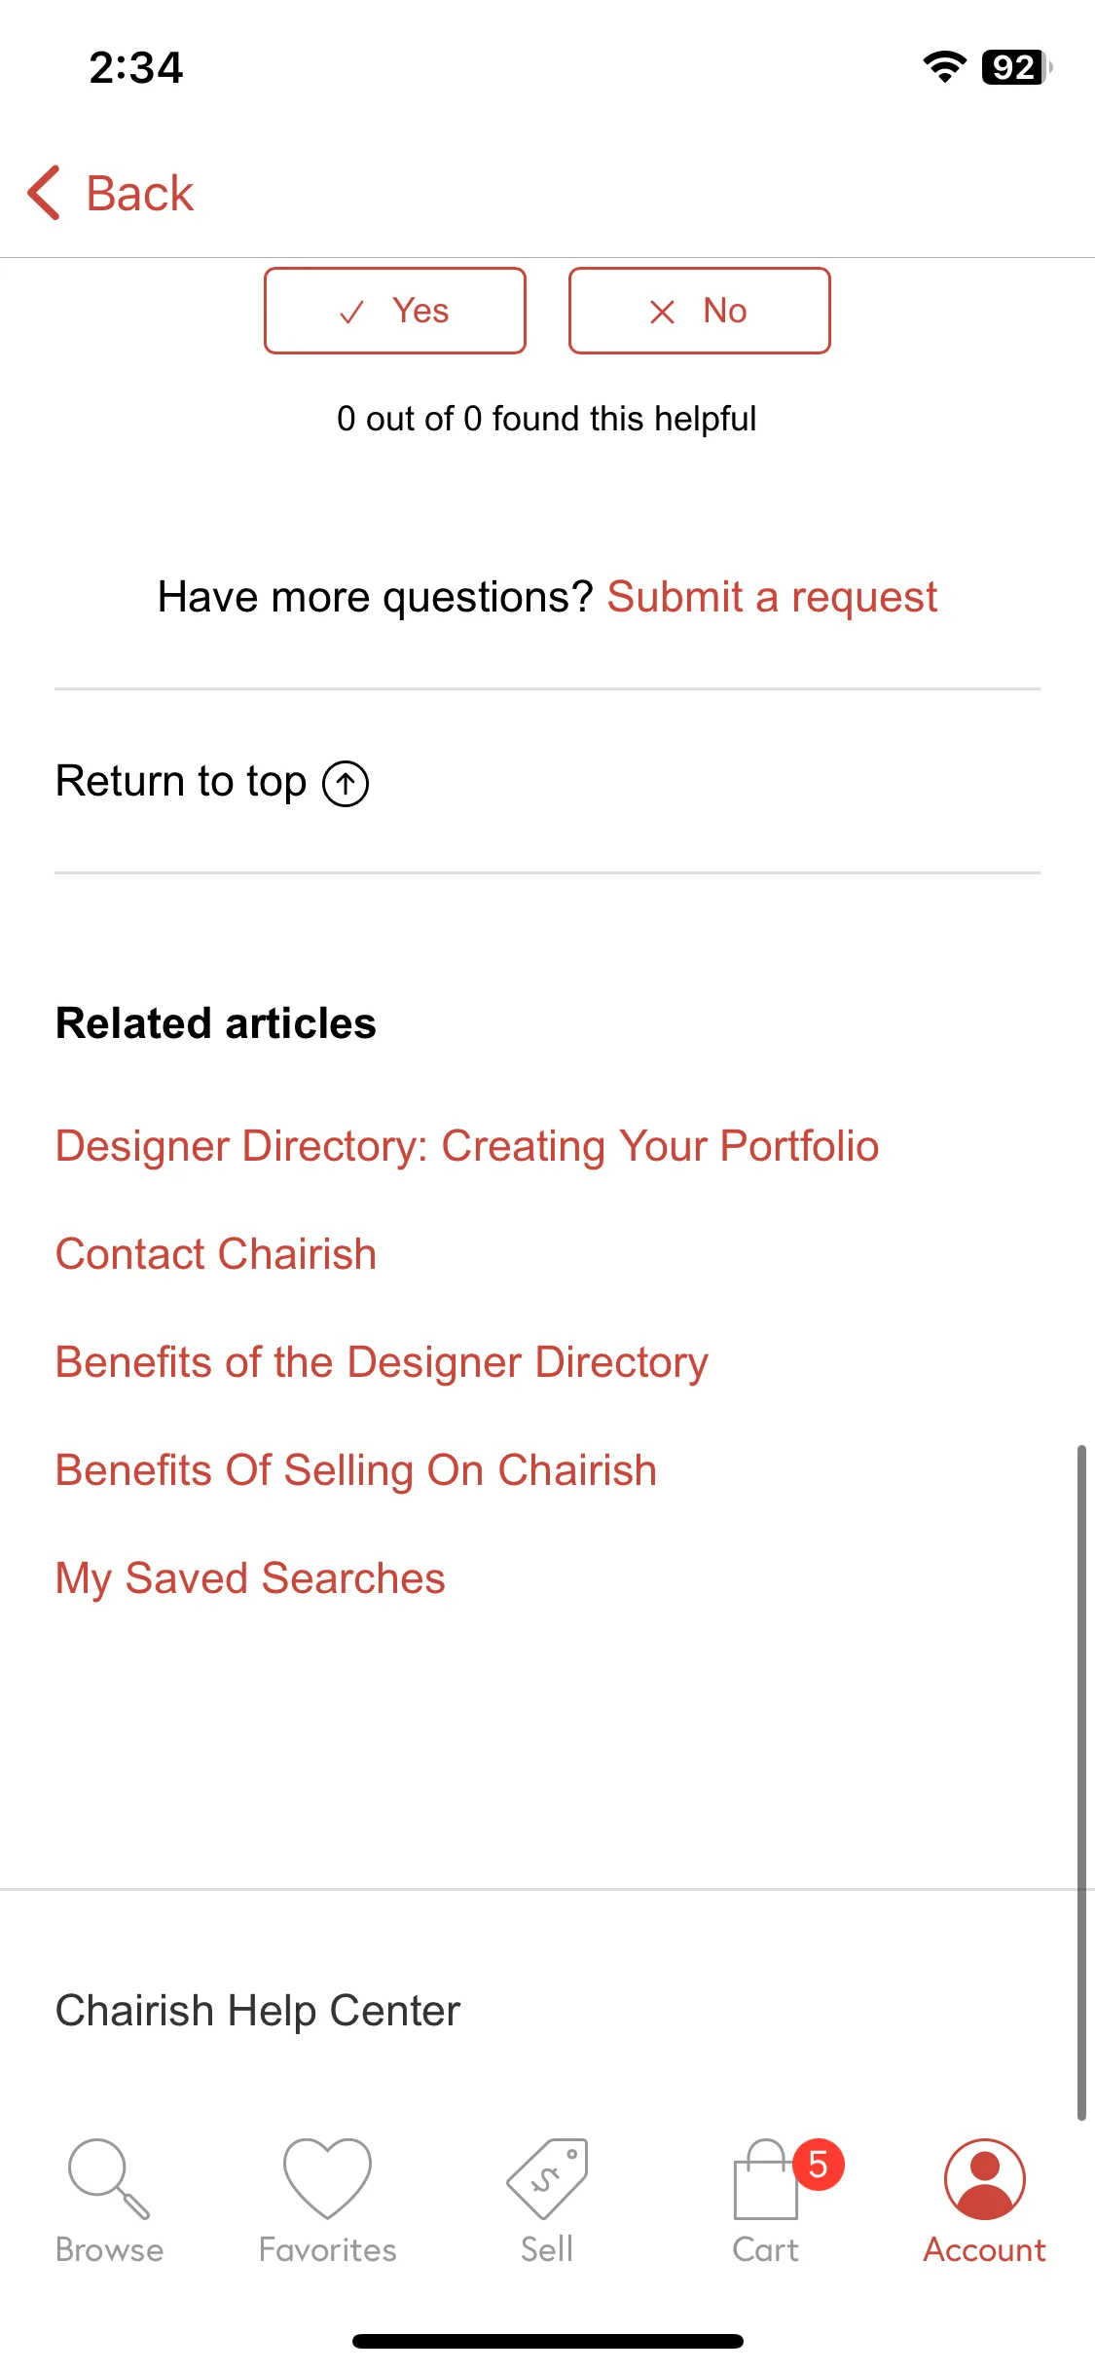Image resolution: width=1095 pixels, height=2372 pixels.
Task: Click the vertical scrollbar on right edge
Action: click(x=1081, y=1782)
